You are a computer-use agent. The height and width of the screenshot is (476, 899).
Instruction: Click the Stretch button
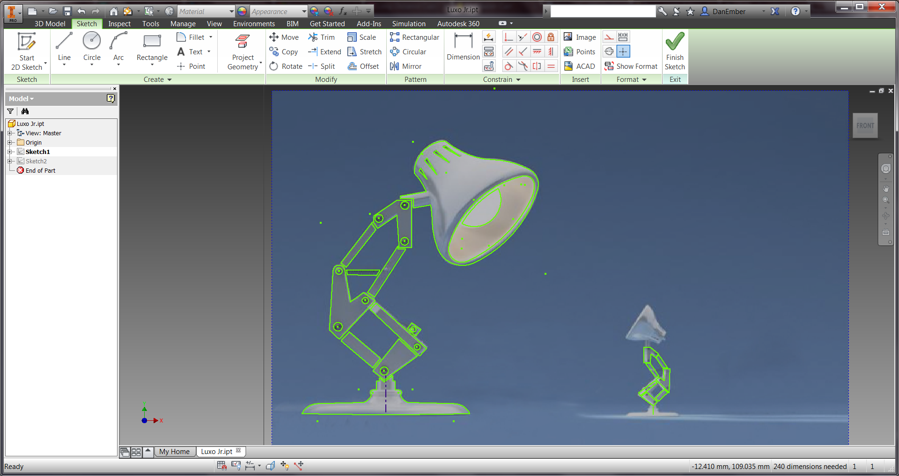(365, 51)
